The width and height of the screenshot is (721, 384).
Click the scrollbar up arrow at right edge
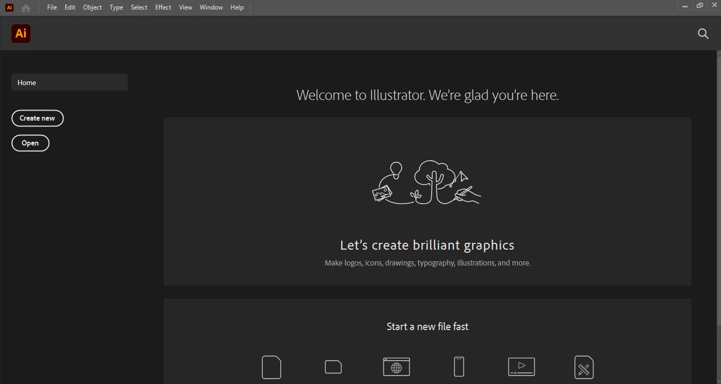click(x=718, y=54)
